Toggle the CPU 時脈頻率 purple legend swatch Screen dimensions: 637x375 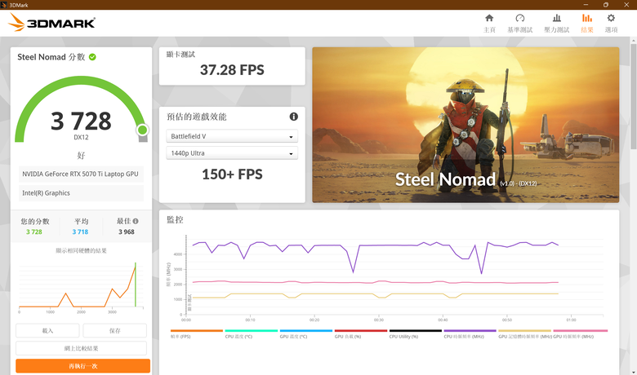click(x=470, y=331)
